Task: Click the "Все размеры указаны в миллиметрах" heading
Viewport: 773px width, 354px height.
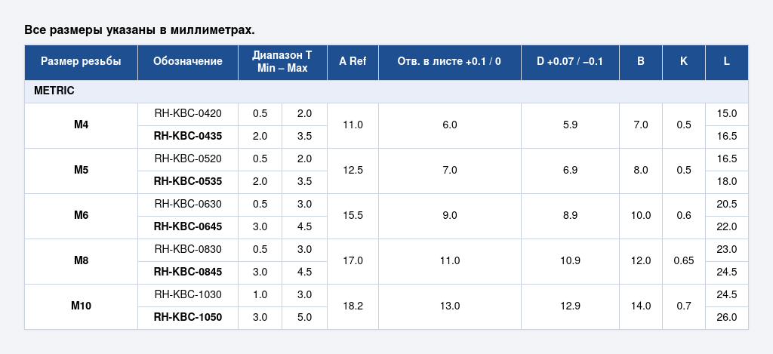Action: pyautogui.click(x=140, y=30)
